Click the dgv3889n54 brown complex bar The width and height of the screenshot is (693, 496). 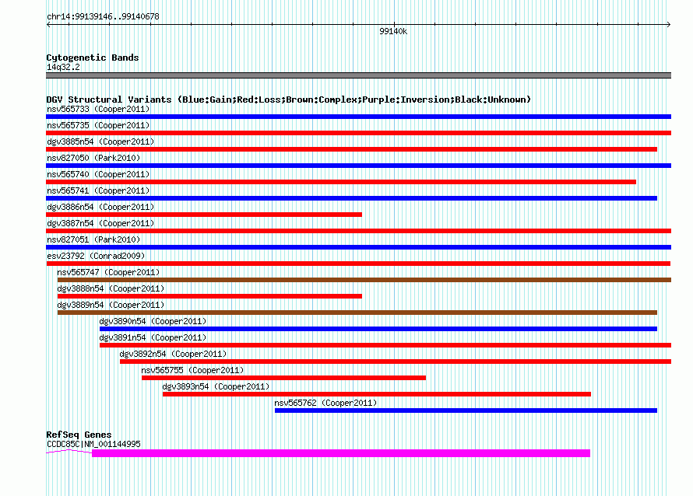click(357, 313)
